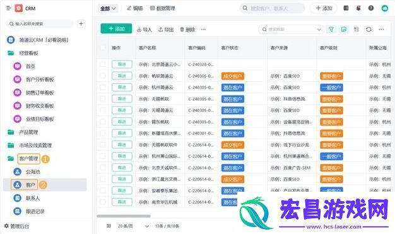This screenshot has width=395, height=234.
Task: Click the CRM app logo
Action: click(19, 8)
